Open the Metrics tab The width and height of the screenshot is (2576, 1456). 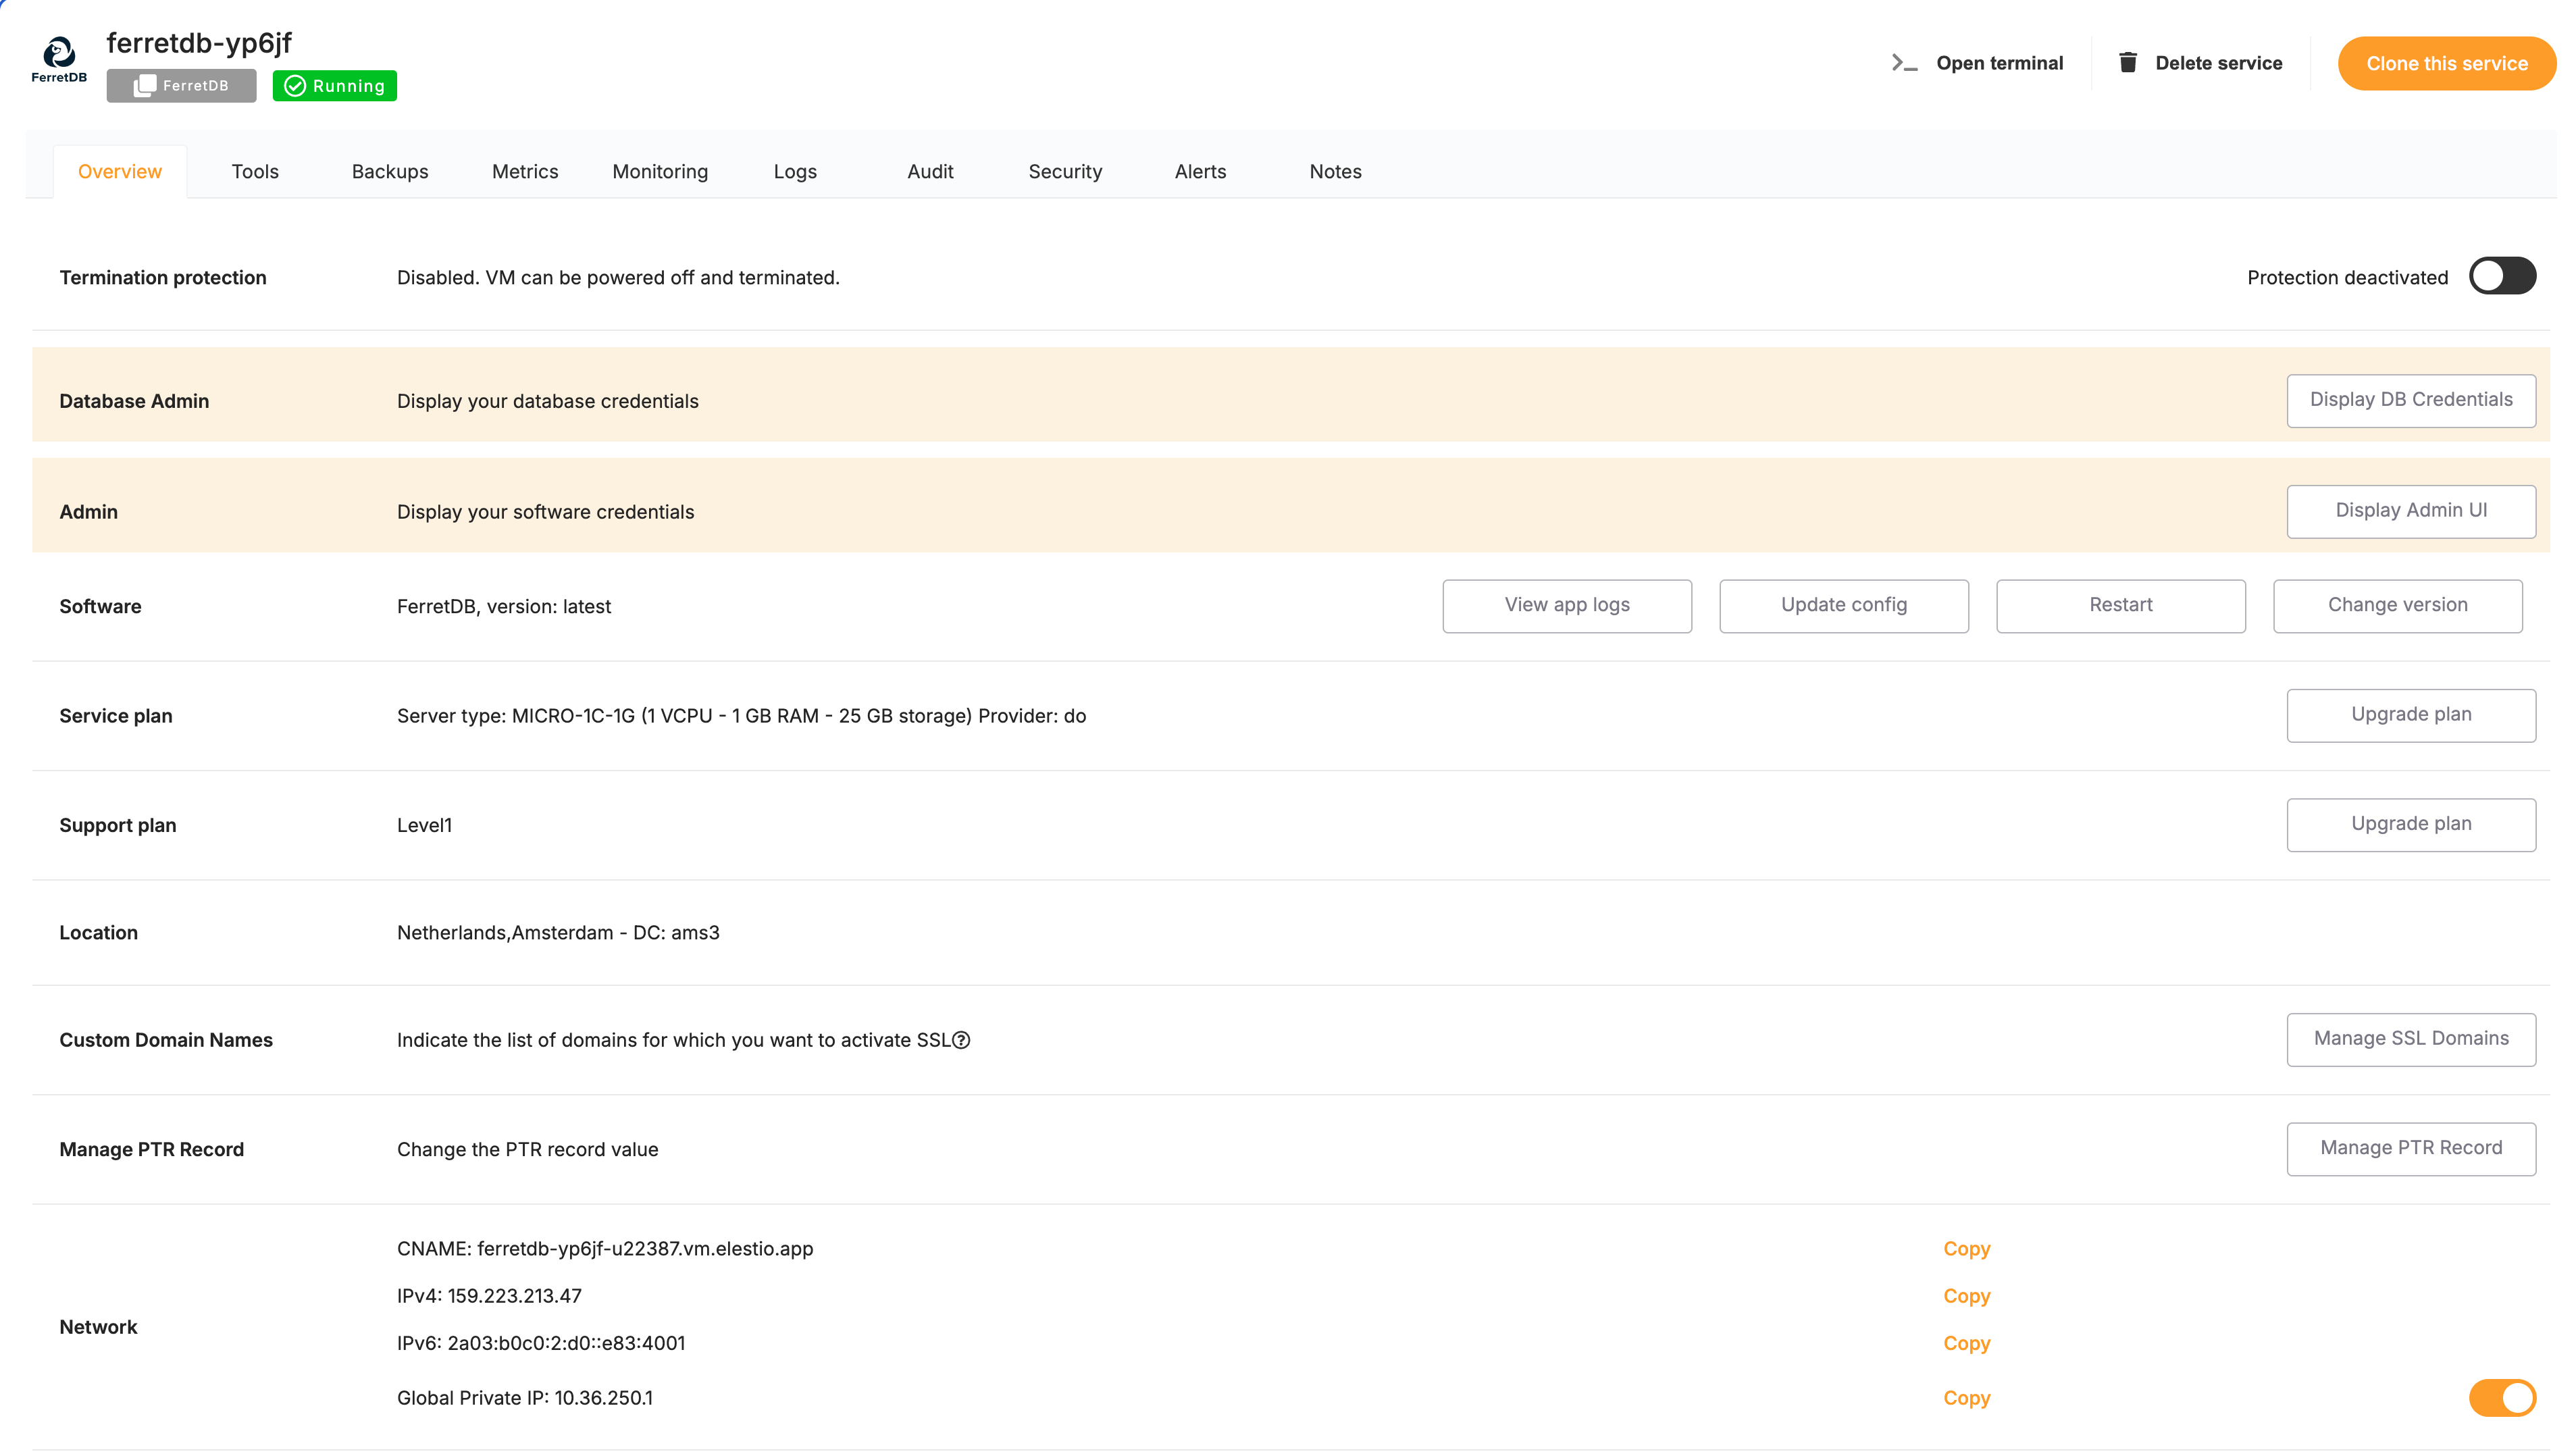click(524, 171)
